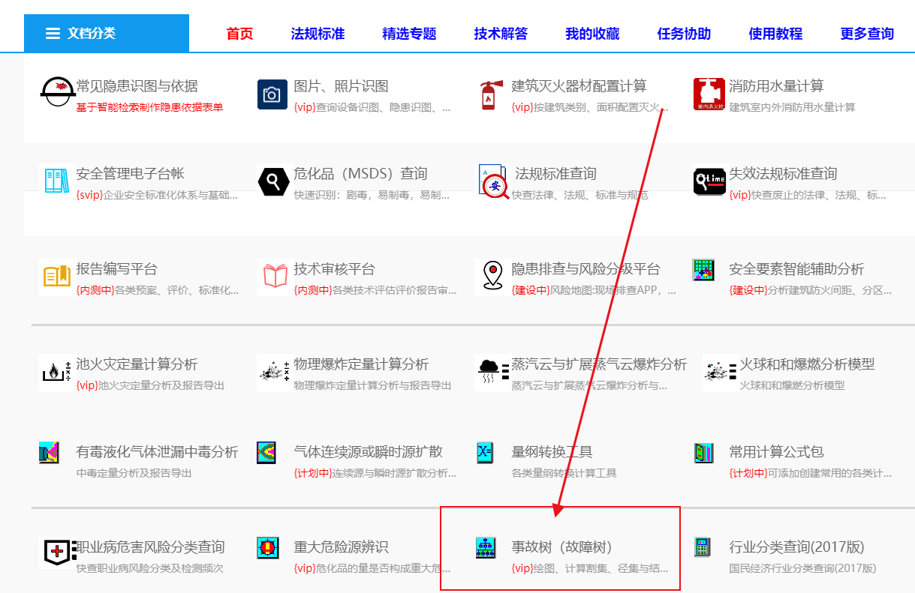Screen dimensions: 915x593
Task: Open 物理爆炸定量计算分析 title link
Action: click(361, 364)
